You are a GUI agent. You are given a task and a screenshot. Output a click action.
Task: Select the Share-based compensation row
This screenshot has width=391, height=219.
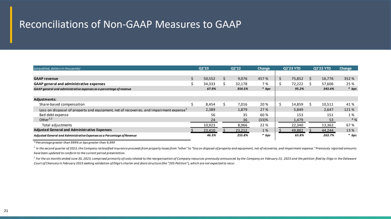[196, 104]
